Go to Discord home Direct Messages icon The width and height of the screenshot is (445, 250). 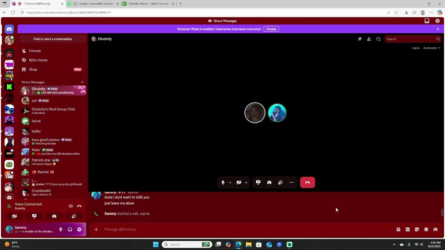(9, 29)
